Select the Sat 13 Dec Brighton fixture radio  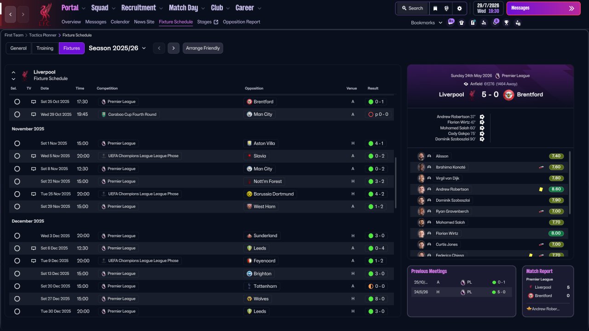point(17,274)
